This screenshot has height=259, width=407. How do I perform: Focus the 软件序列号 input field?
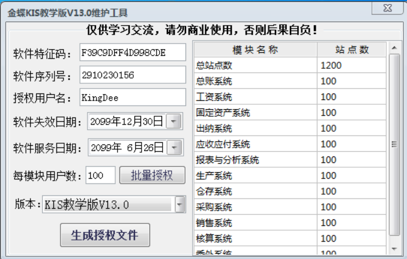pos(133,75)
